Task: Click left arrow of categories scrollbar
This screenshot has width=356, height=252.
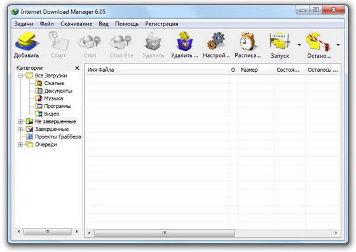Action: pyautogui.click(x=19, y=232)
